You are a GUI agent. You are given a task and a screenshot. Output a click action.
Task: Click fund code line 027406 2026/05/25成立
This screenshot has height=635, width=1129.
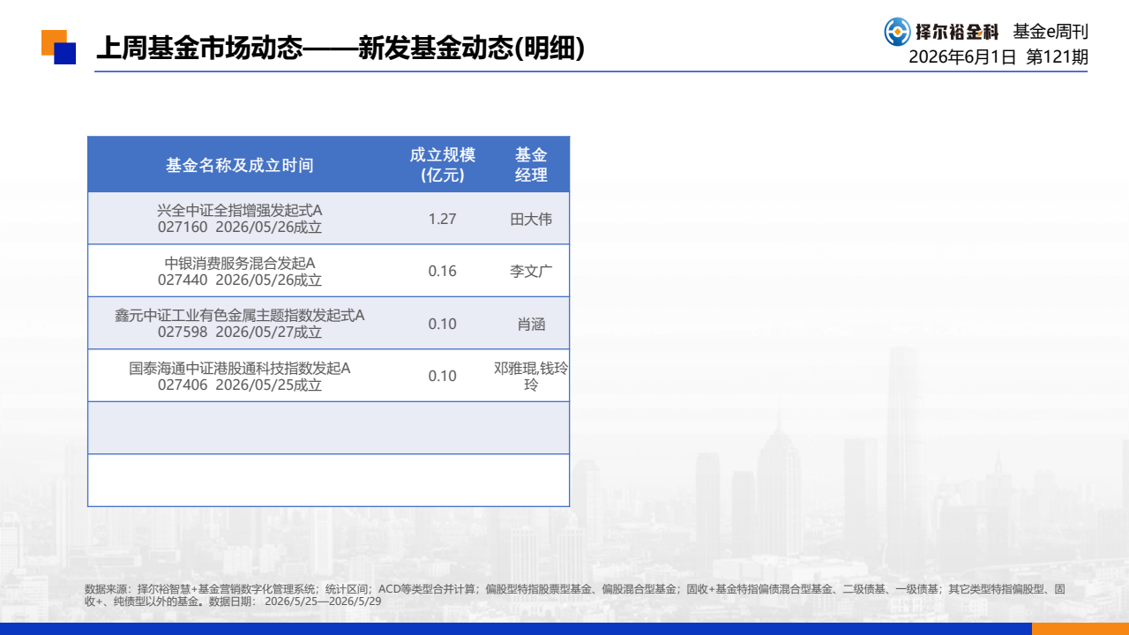240,385
